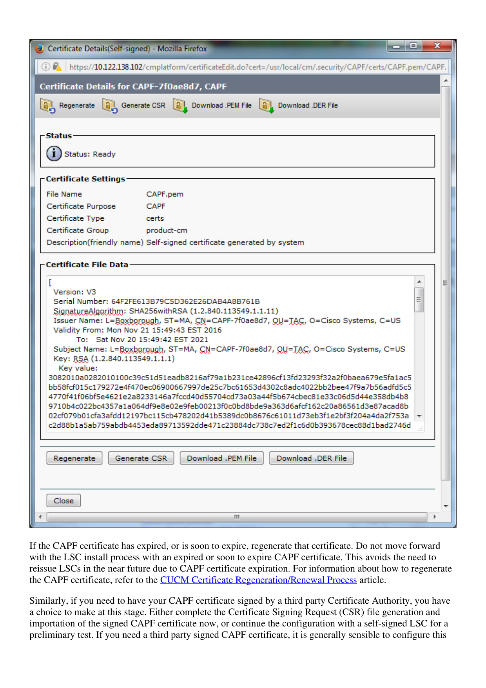
Task: Click the Key: RSA line
Action: coord(114,359)
